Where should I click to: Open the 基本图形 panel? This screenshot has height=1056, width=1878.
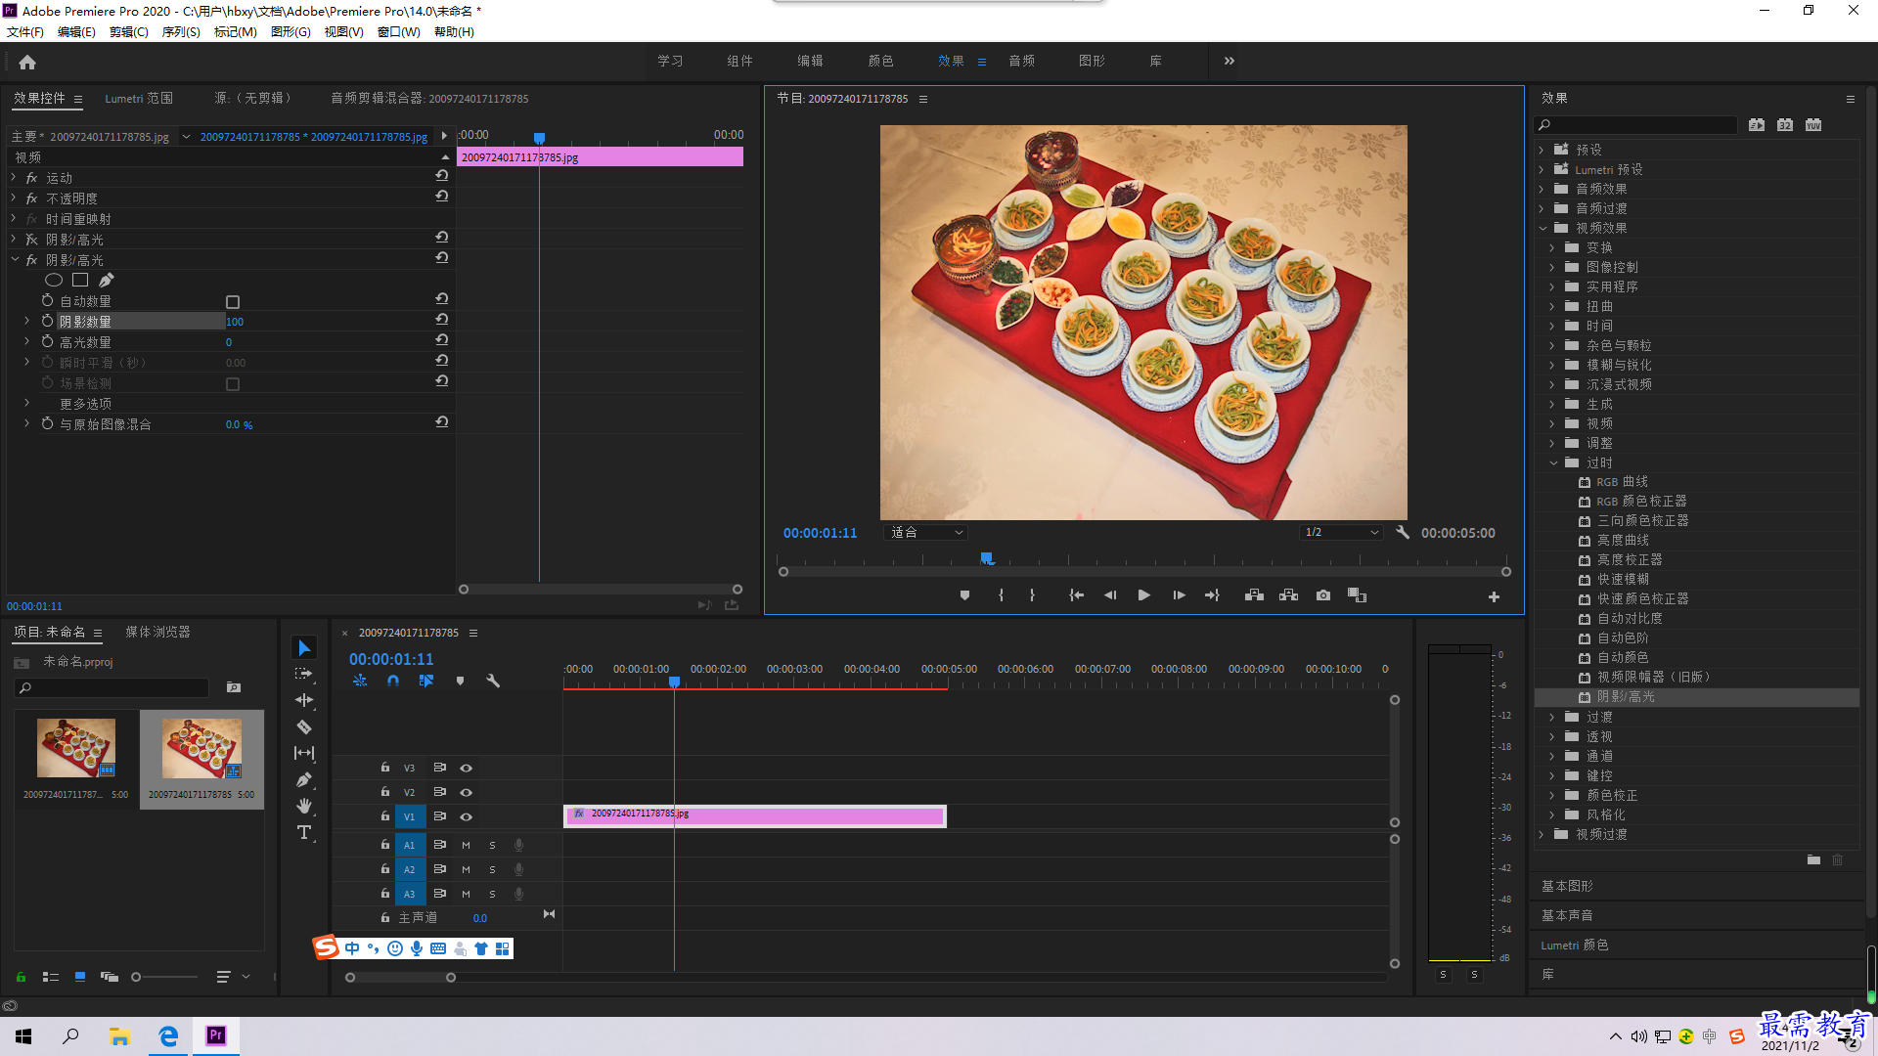click(x=1567, y=886)
